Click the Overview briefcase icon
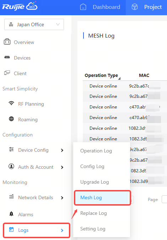Screen dimensions: 167x240 pos(7,41)
